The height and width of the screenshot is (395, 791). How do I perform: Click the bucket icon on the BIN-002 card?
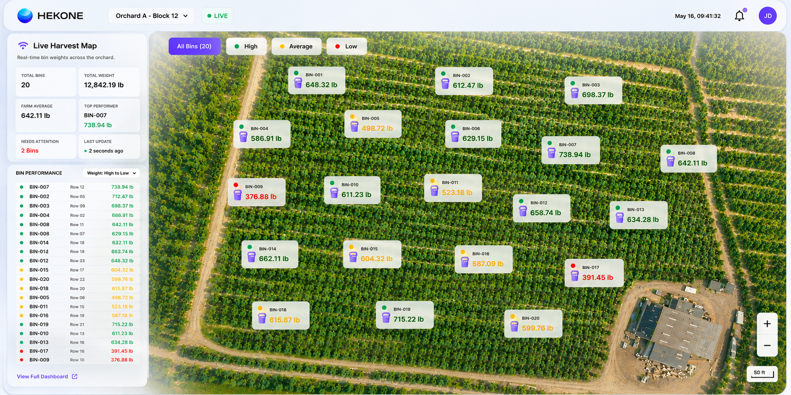[445, 83]
